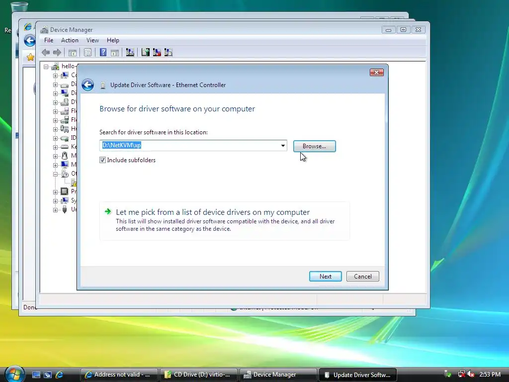This screenshot has height=382, width=509.
Task: Open the Help menu
Action: click(113, 40)
